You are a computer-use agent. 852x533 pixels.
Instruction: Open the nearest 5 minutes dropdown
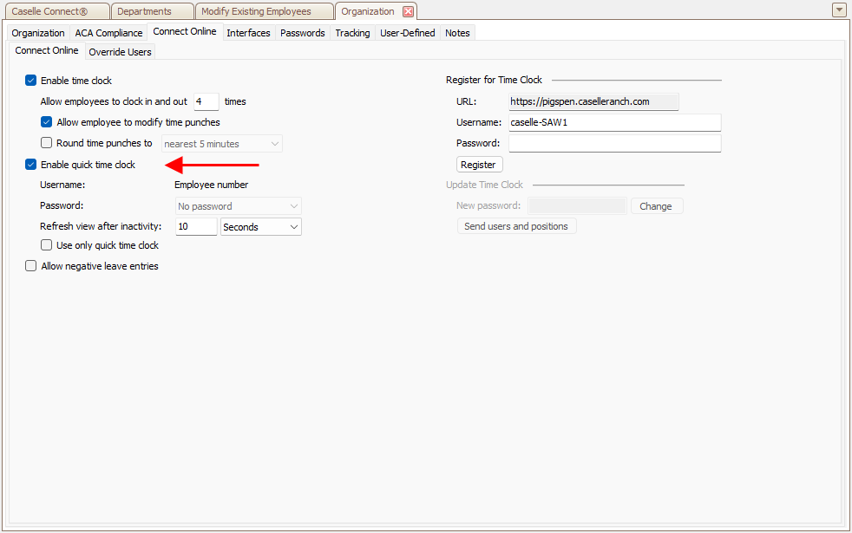(222, 144)
